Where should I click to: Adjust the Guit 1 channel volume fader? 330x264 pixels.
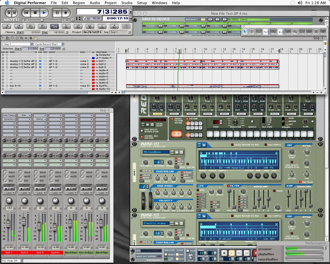pos(8,223)
